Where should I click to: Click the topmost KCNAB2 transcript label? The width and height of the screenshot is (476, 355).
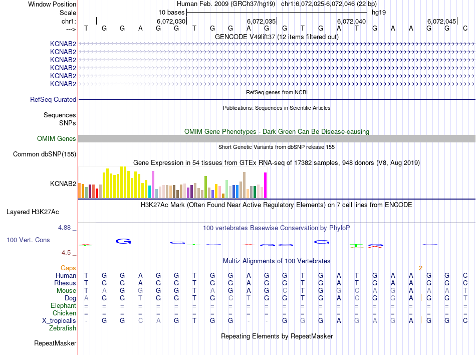coord(63,44)
